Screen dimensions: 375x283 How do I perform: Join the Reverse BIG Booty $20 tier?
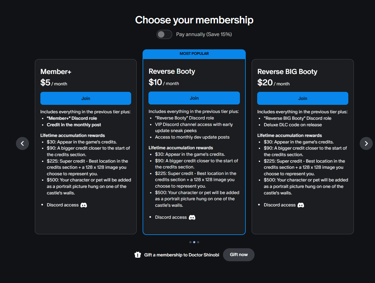pos(302,98)
